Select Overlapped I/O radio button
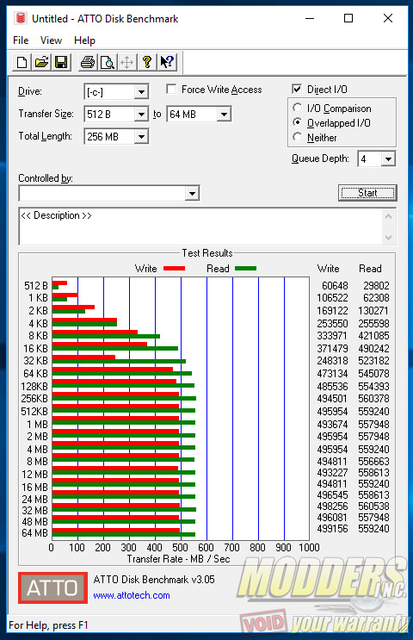 pos(297,122)
